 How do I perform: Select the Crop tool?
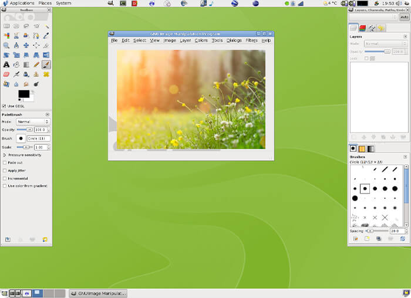pyautogui.click(x=46, y=45)
